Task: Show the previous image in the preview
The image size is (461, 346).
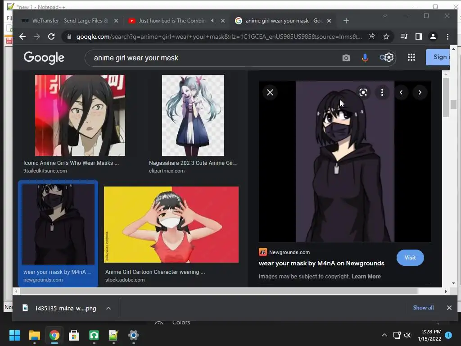Action: 401,92
